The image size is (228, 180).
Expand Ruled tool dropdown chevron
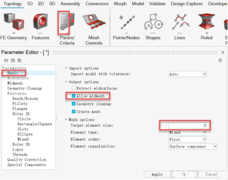[x=207, y=33]
